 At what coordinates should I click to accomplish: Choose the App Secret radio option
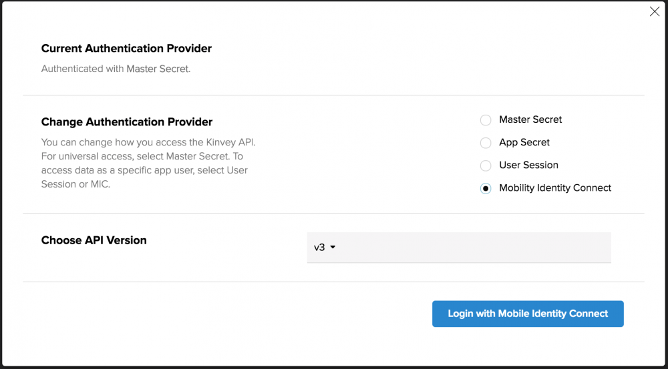(486, 143)
